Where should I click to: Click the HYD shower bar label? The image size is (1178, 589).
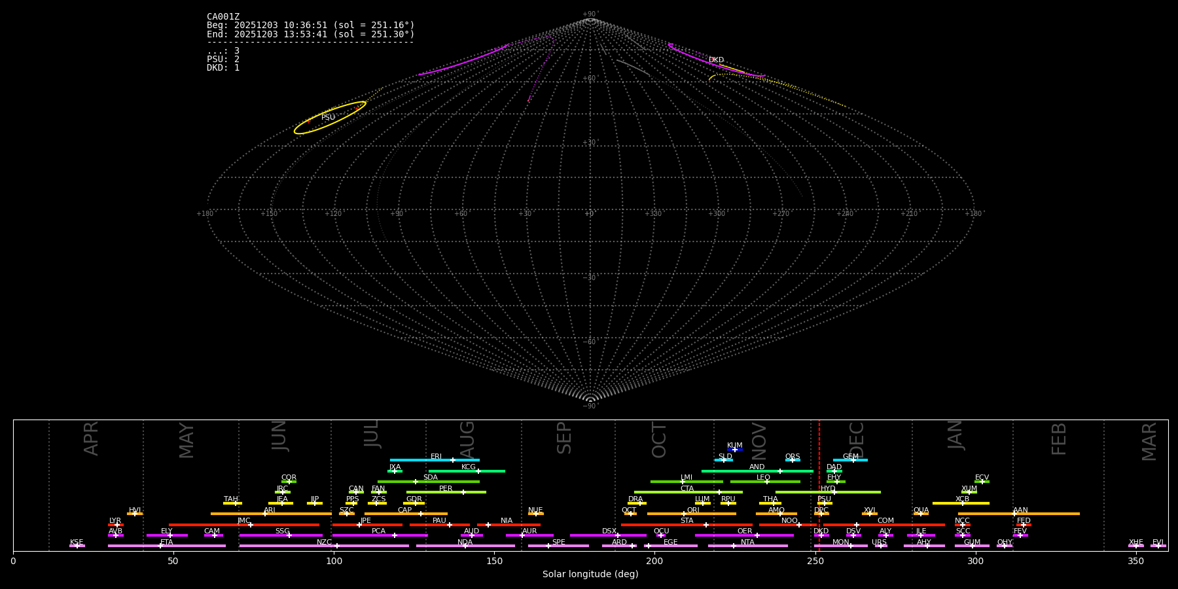828,488
